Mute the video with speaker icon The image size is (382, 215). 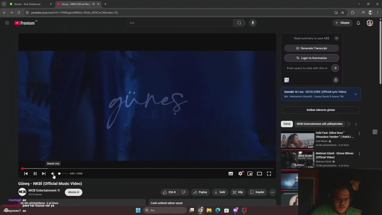tap(53, 173)
